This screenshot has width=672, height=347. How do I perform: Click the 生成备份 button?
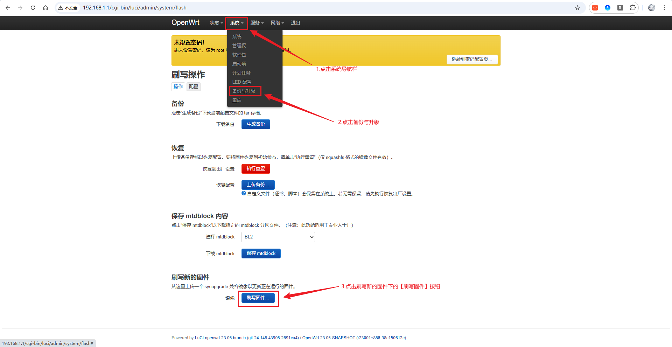pyautogui.click(x=255, y=124)
